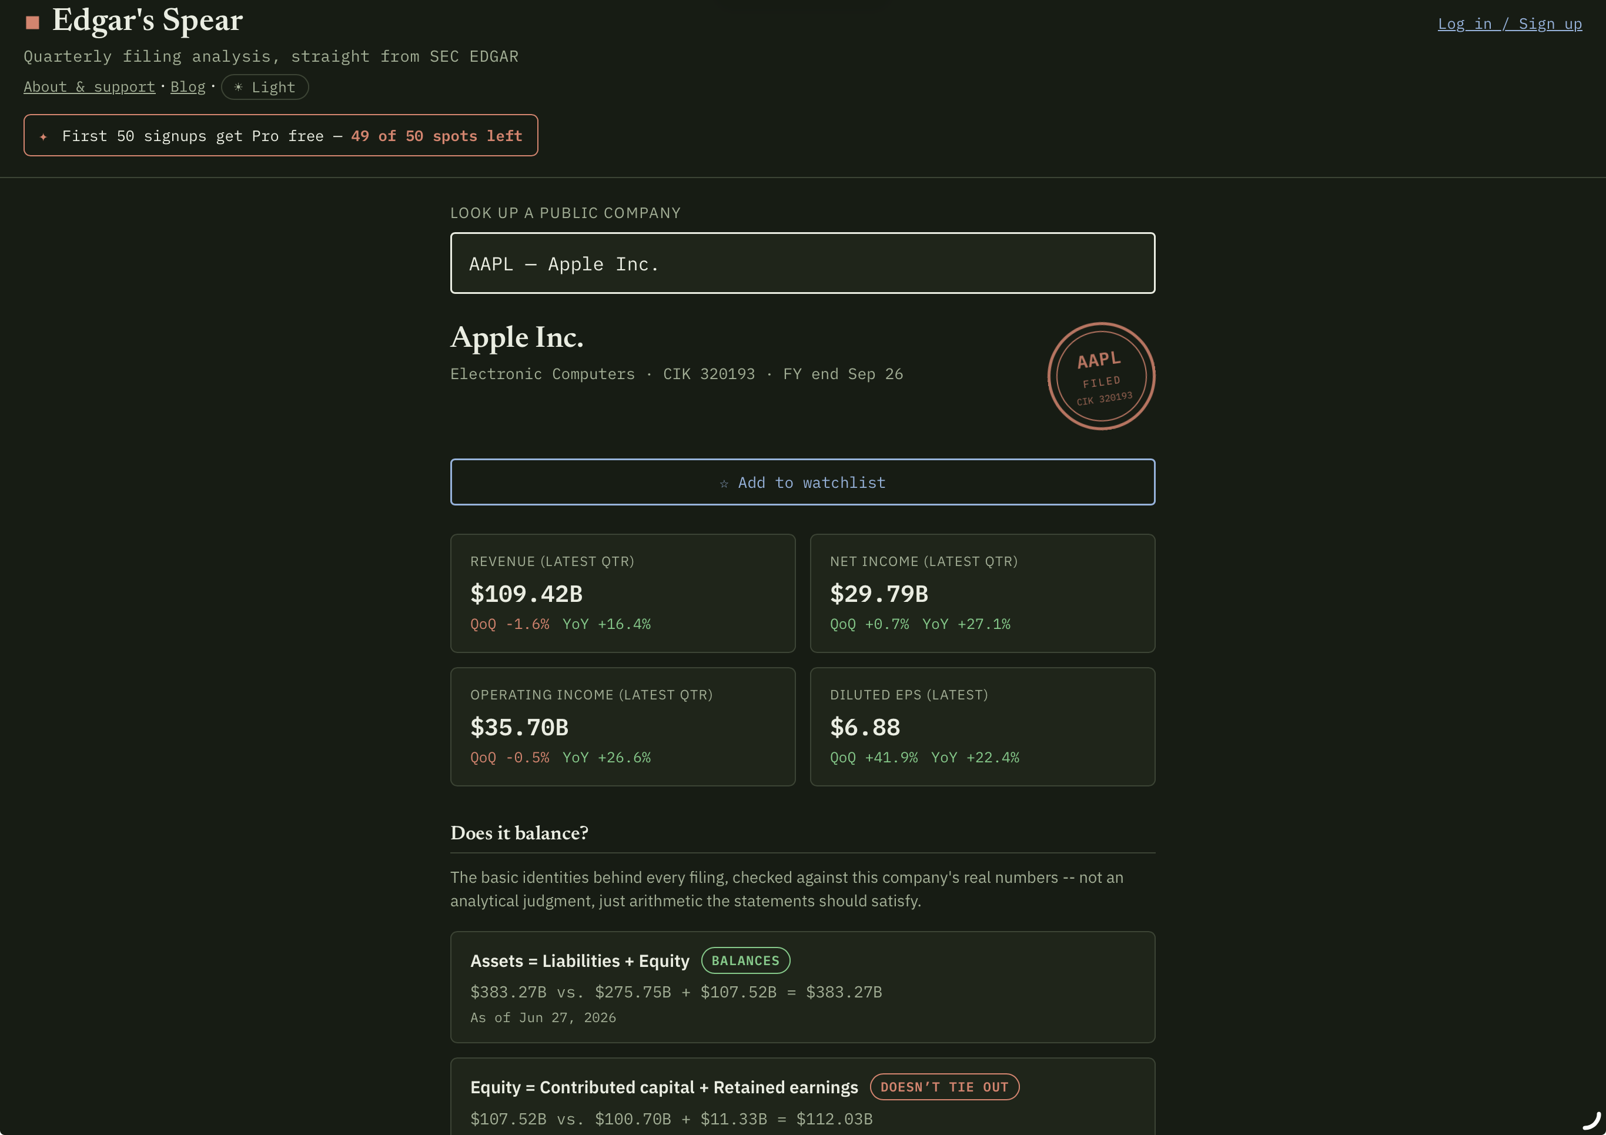This screenshot has width=1606, height=1135.
Task: Click the 'LOOK UP A PUBLIC COMPANY' label
Action: point(565,213)
